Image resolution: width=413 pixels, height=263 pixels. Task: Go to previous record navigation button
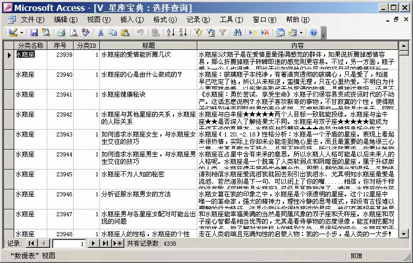click(x=44, y=243)
